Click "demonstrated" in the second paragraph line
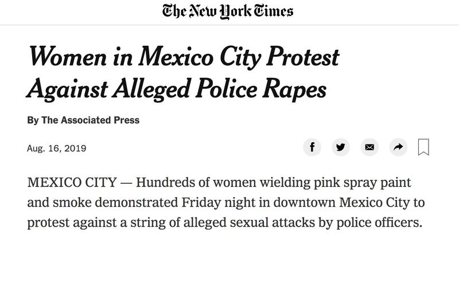The width and height of the screenshot is (459, 303). pyautogui.click(x=137, y=203)
